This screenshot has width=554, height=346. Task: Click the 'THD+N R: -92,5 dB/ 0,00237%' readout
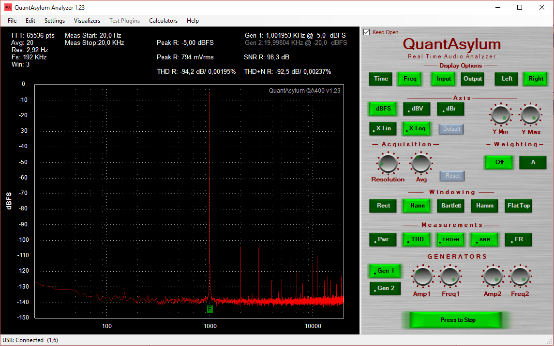(x=287, y=71)
